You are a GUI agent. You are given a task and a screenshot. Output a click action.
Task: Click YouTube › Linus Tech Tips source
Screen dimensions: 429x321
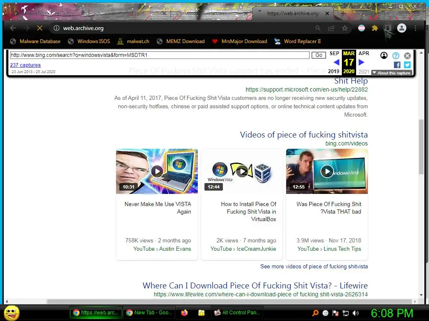click(329, 249)
